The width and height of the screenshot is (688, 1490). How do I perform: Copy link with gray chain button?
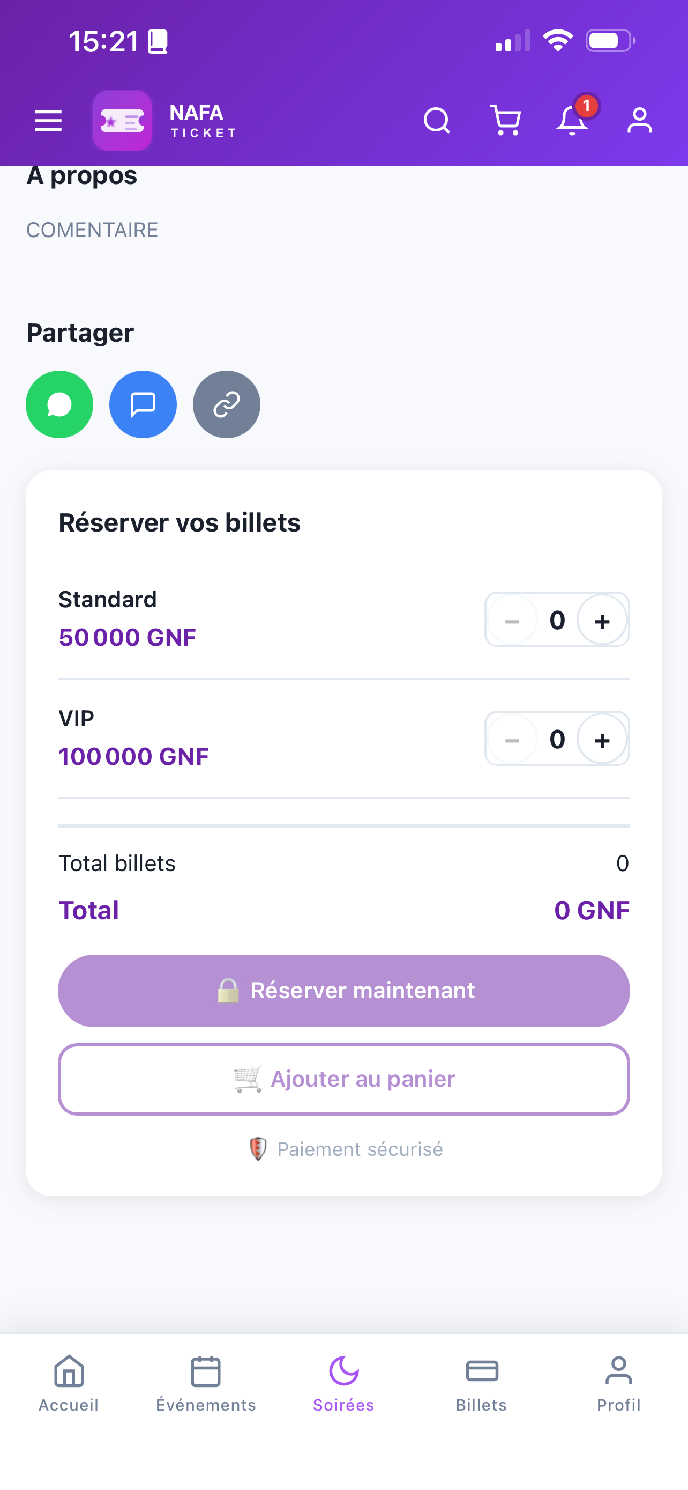[227, 404]
